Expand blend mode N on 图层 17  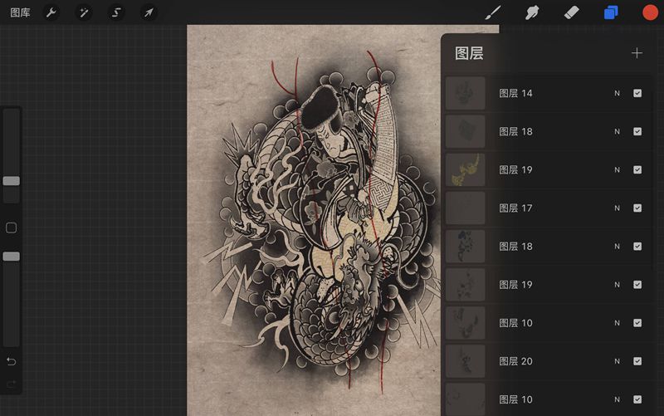point(617,208)
